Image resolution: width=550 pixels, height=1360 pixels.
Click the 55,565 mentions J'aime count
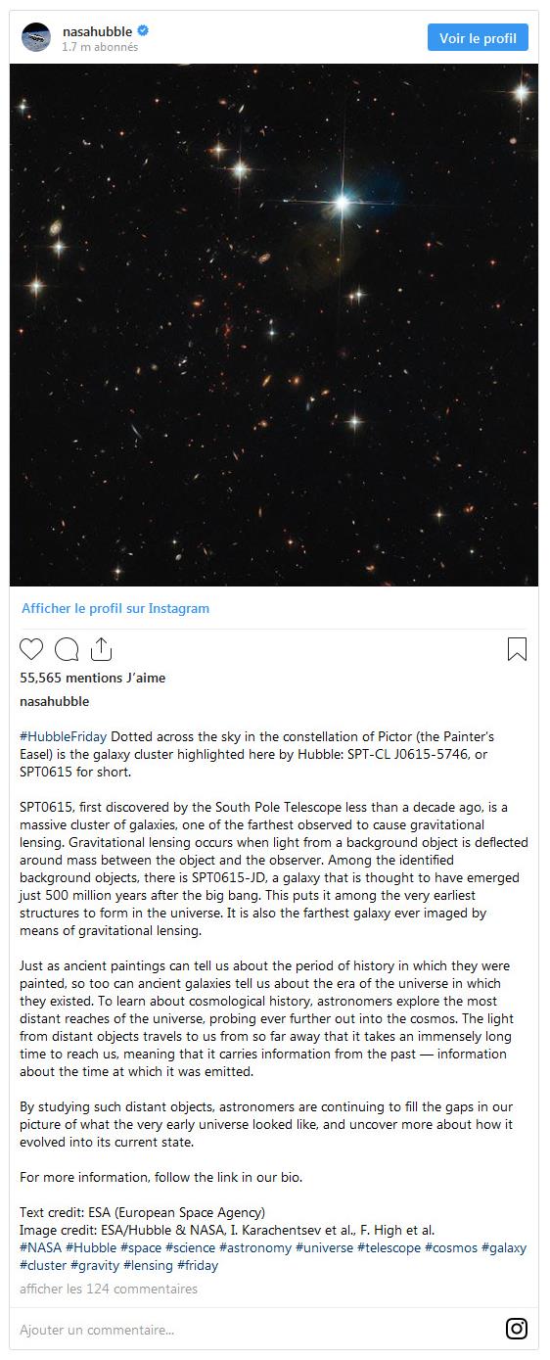coord(93,678)
